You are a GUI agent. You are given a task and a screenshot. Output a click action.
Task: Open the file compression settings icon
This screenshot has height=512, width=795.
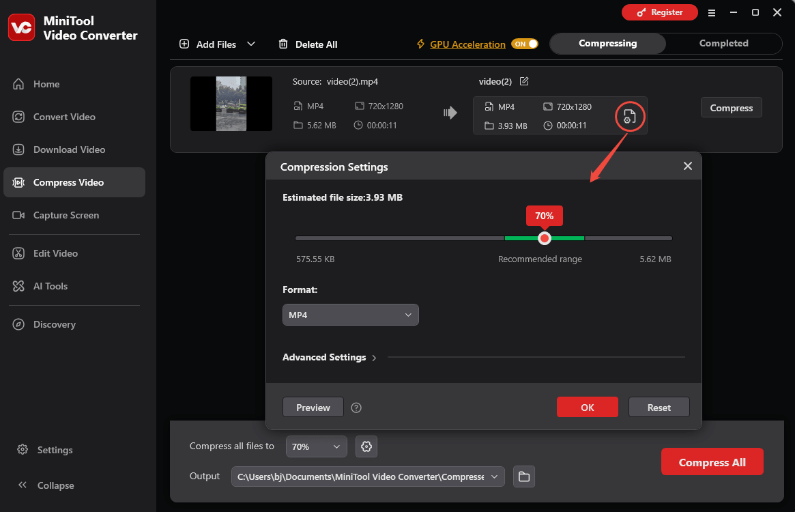(630, 117)
